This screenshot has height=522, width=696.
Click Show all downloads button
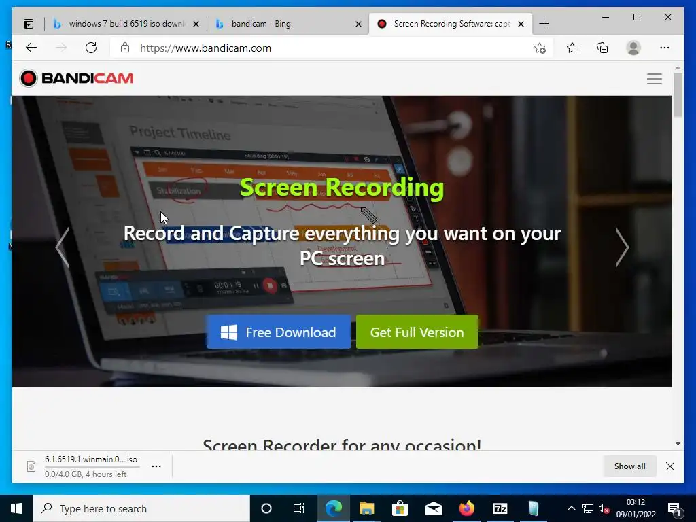point(629,466)
